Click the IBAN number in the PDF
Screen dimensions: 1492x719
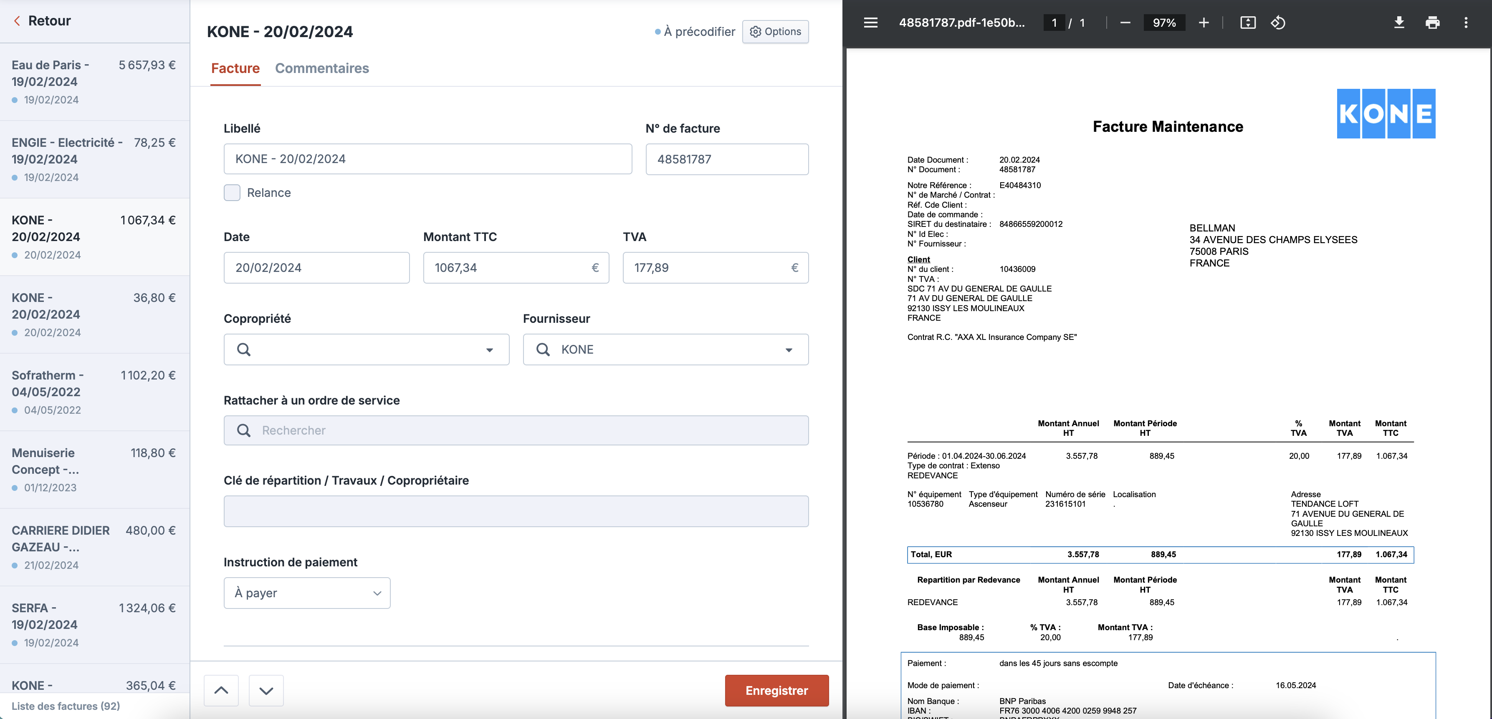point(1067,710)
